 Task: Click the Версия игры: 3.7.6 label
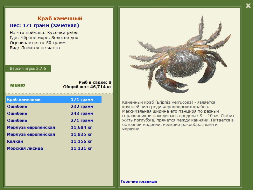[x=28, y=69]
